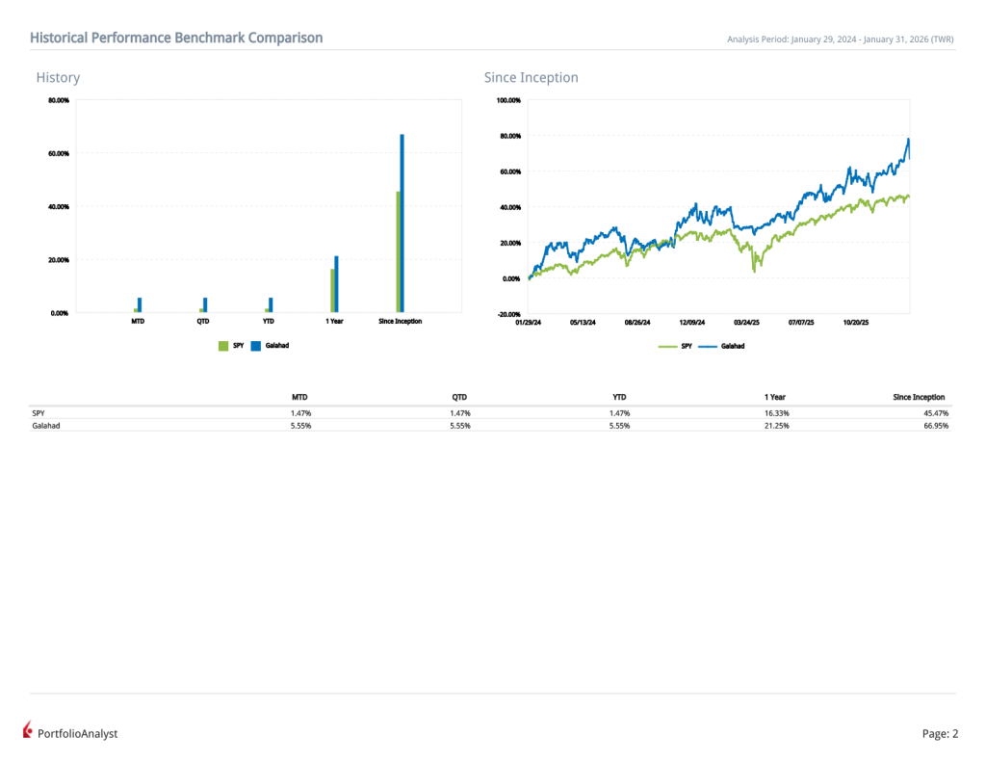Click the blue Galahad MTD bar in History chart
The image size is (986, 762).
(140, 304)
